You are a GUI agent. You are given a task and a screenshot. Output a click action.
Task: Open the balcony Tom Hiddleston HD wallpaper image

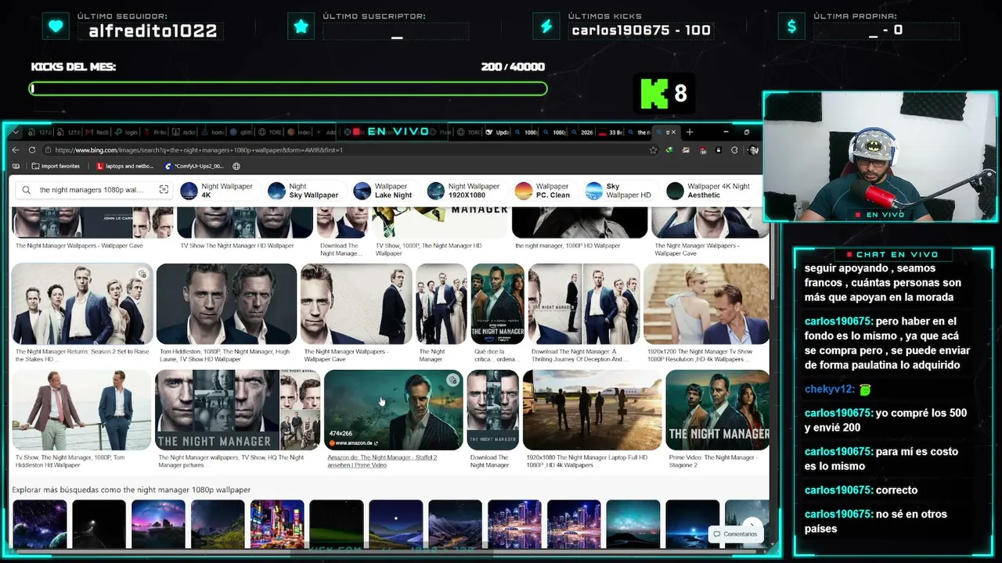coord(81,411)
